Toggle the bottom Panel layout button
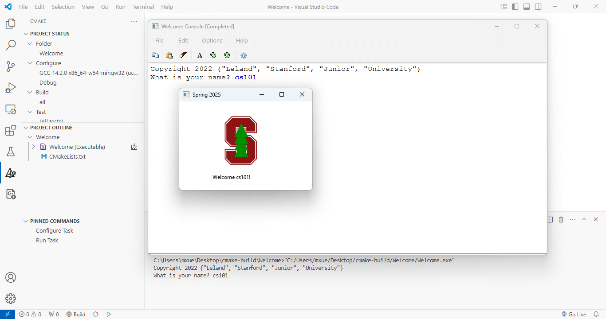Screen dimensions: 606x319 pos(527,7)
